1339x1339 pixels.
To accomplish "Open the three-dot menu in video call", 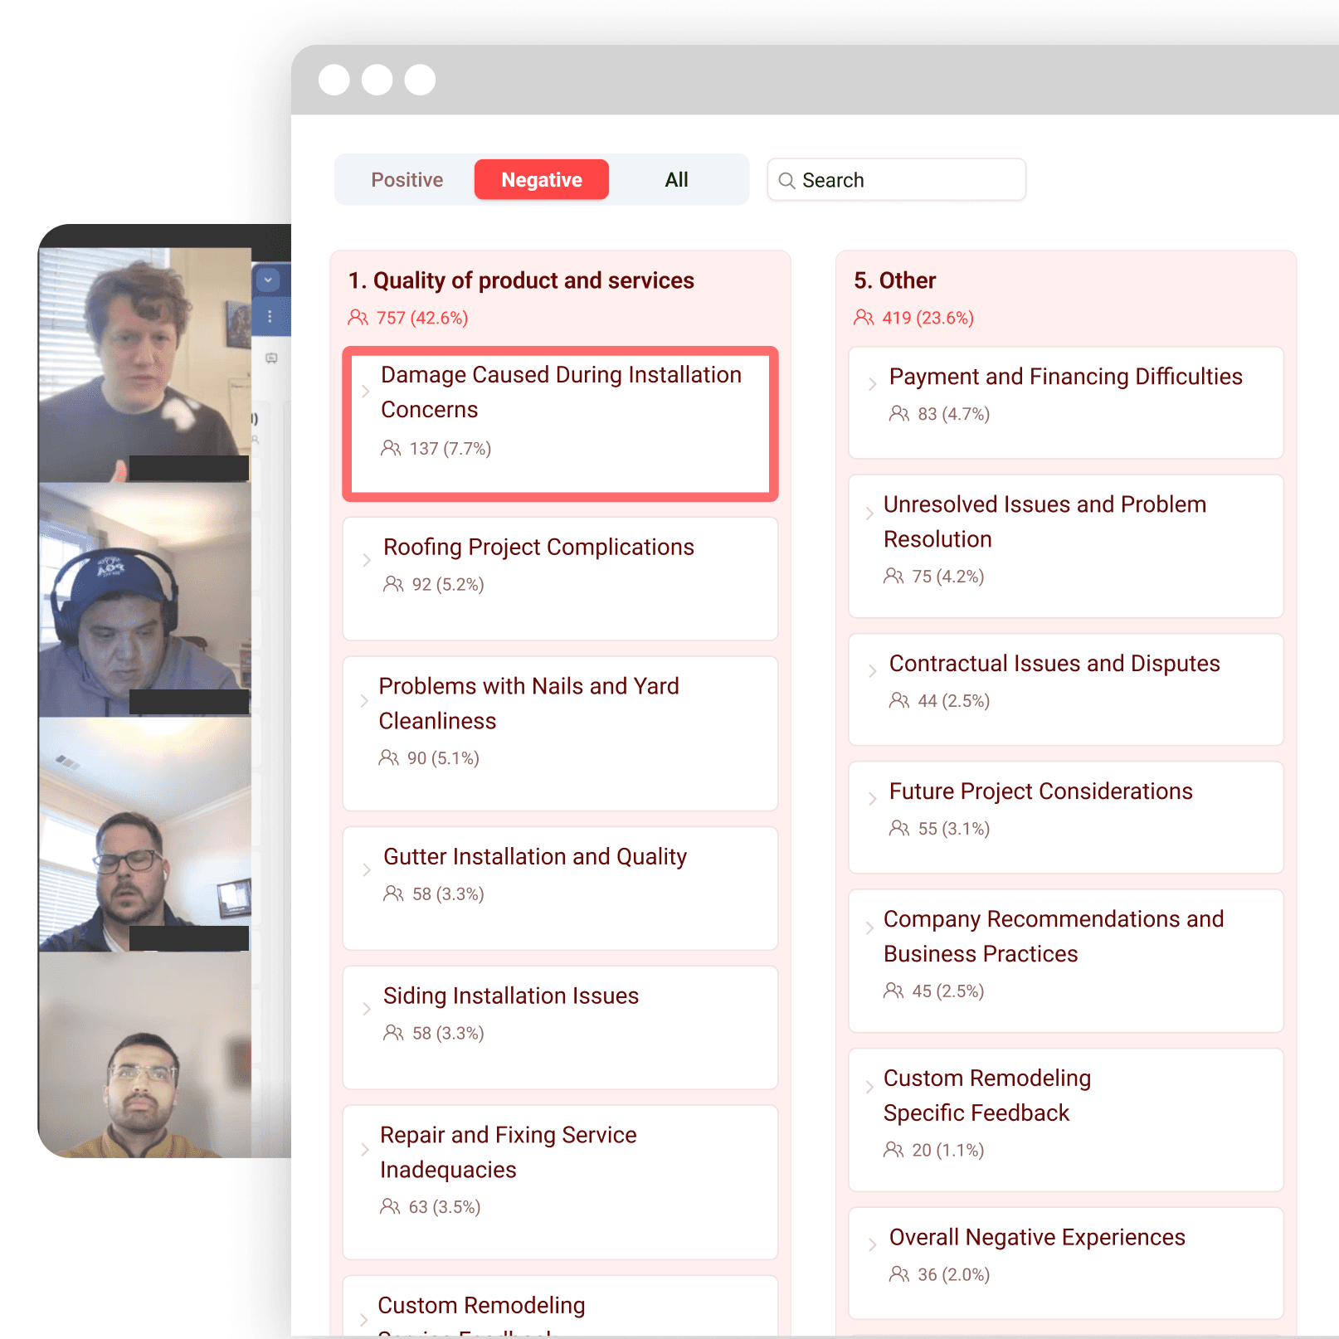I will point(270,317).
